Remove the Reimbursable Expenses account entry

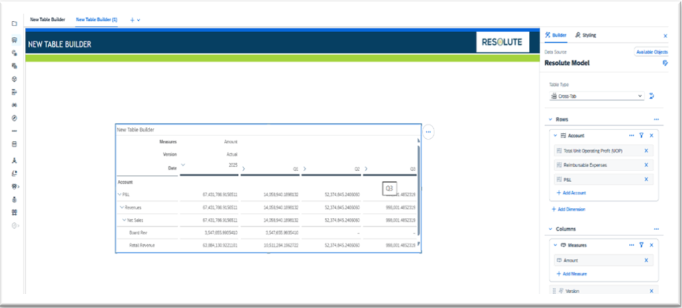[x=646, y=165]
